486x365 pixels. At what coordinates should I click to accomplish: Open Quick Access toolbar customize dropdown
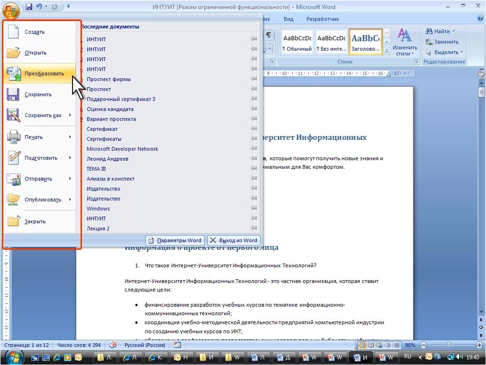coord(68,7)
